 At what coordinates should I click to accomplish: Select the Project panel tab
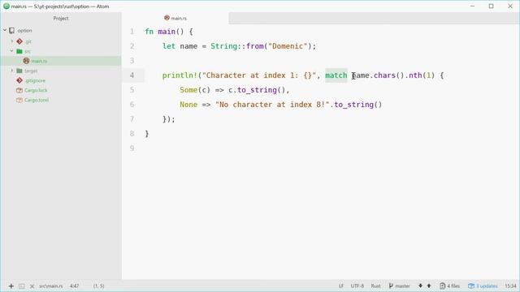(x=61, y=18)
